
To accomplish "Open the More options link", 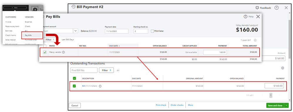I will (x=191, y=105).
